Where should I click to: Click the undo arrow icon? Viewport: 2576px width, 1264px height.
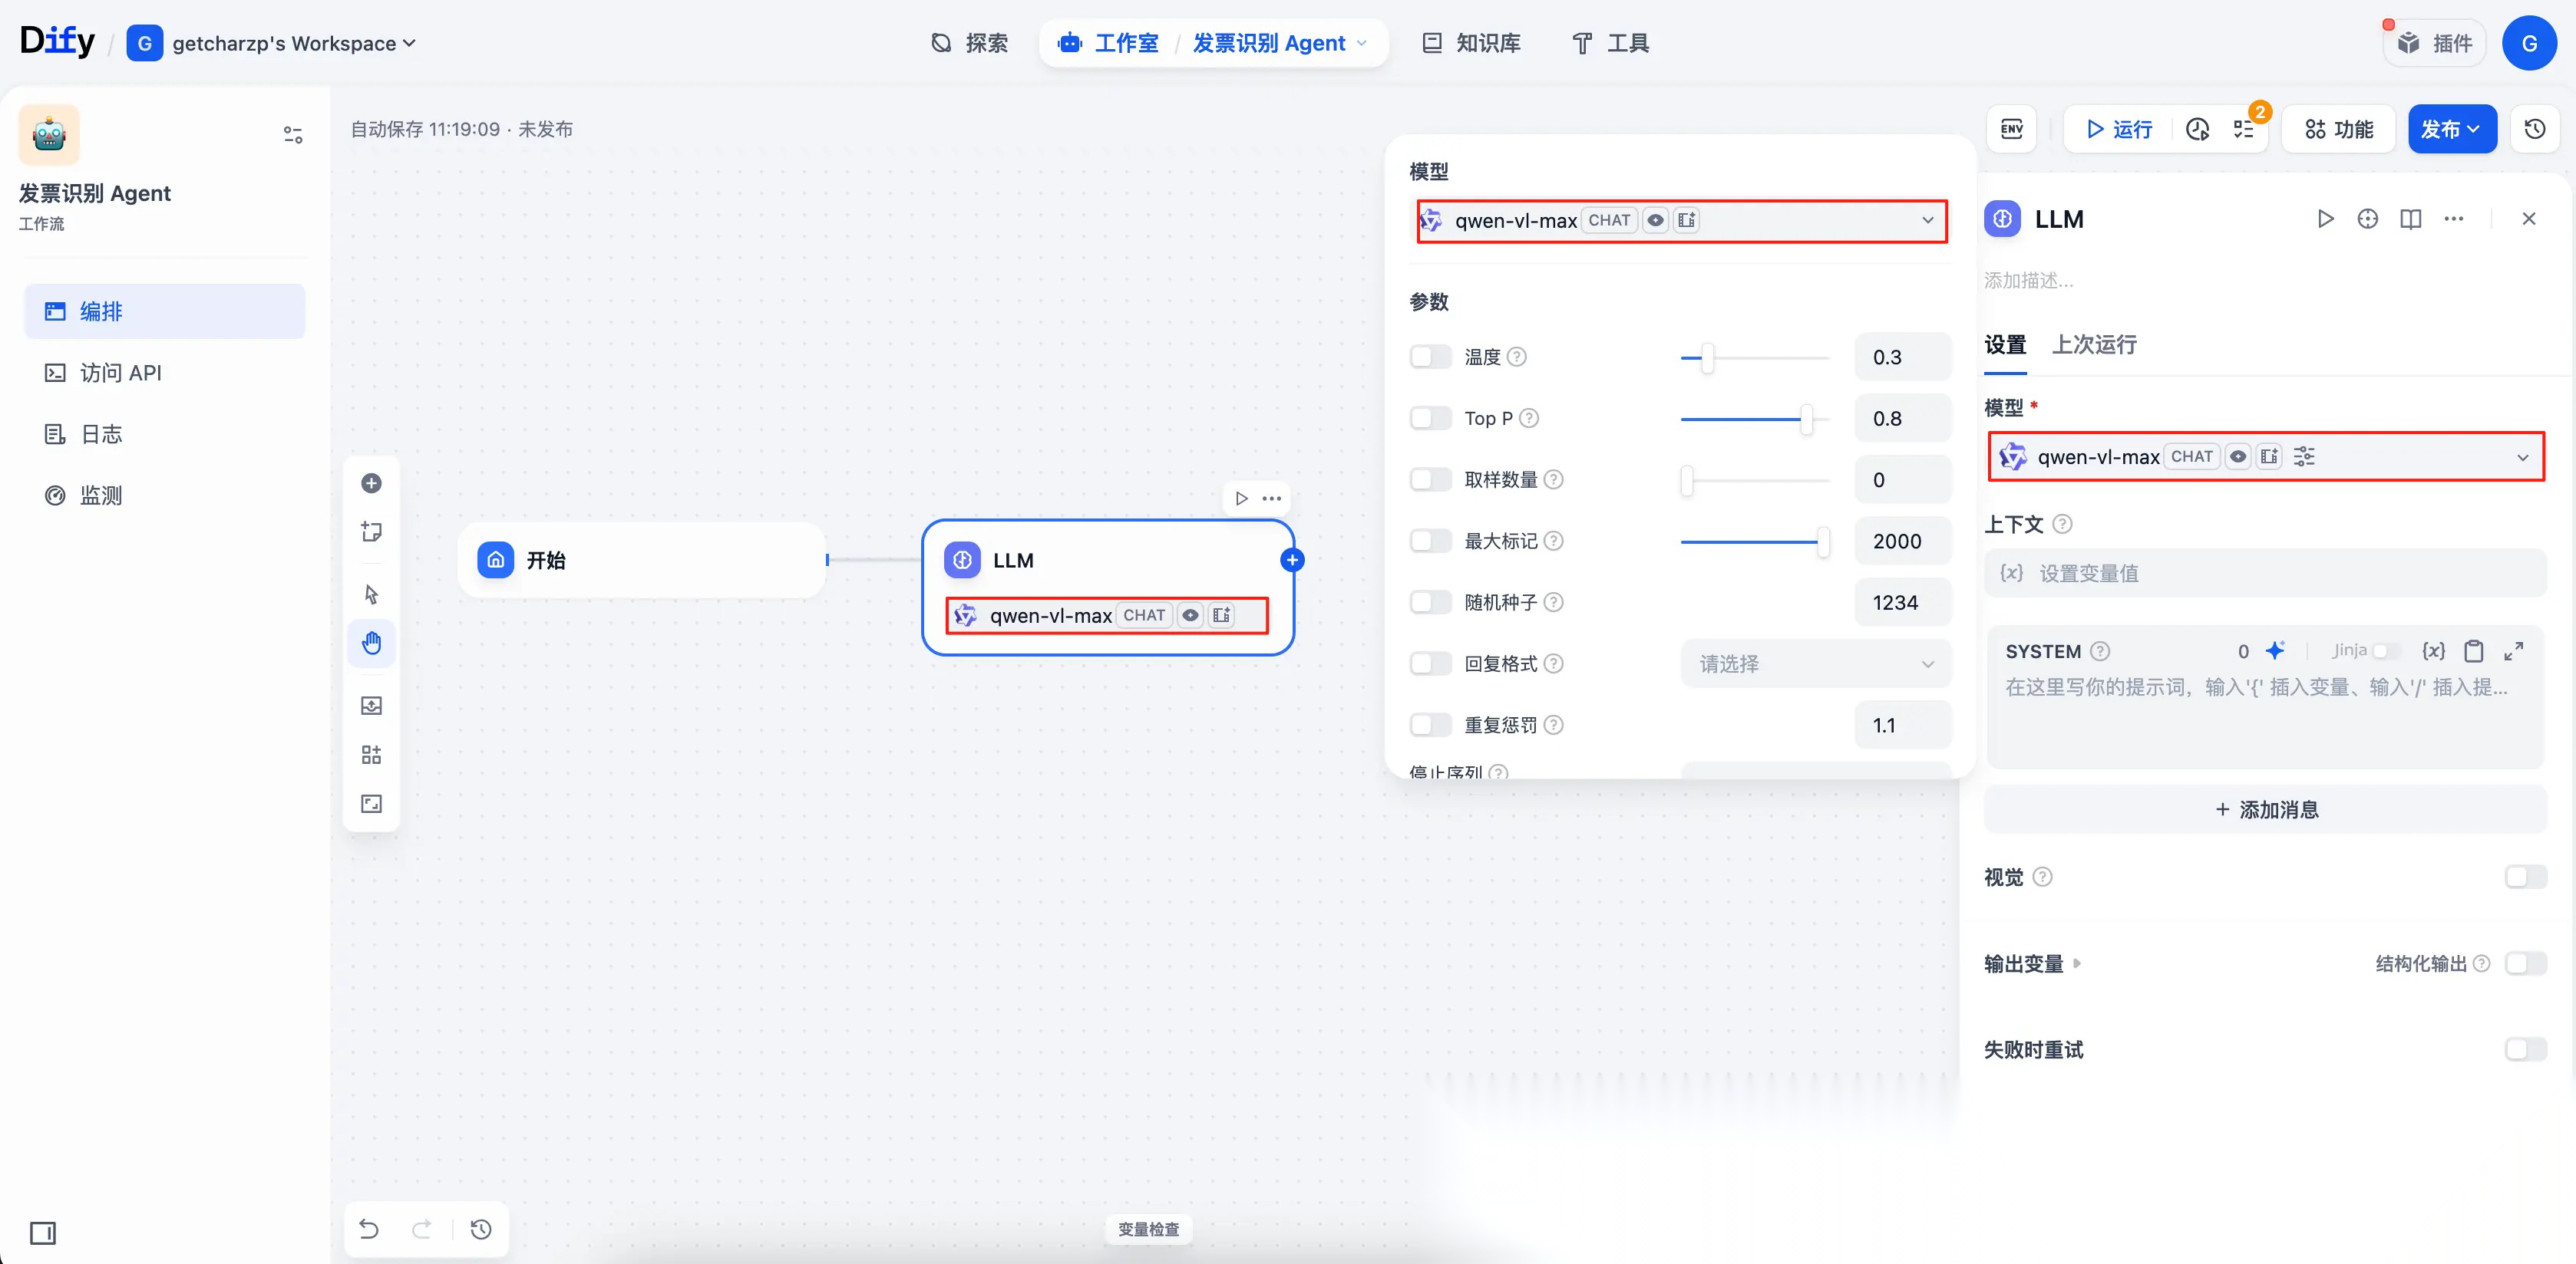pos(369,1229)
